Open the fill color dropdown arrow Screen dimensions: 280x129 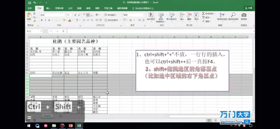66,20
